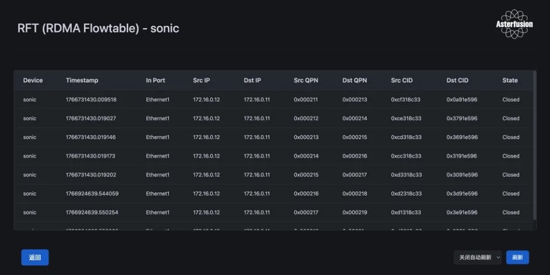550x275 pixels.
Task: Click the Src IP column header
Action: pos(201,81)
